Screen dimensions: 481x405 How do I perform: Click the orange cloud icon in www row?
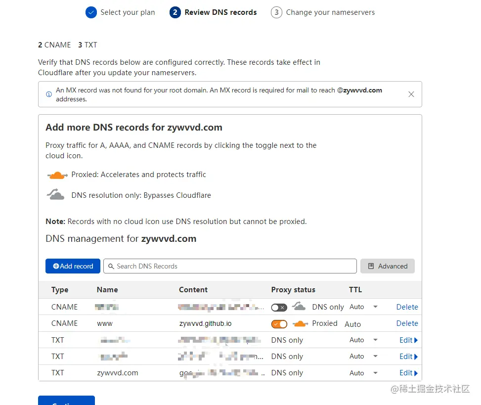pos(301,323)
